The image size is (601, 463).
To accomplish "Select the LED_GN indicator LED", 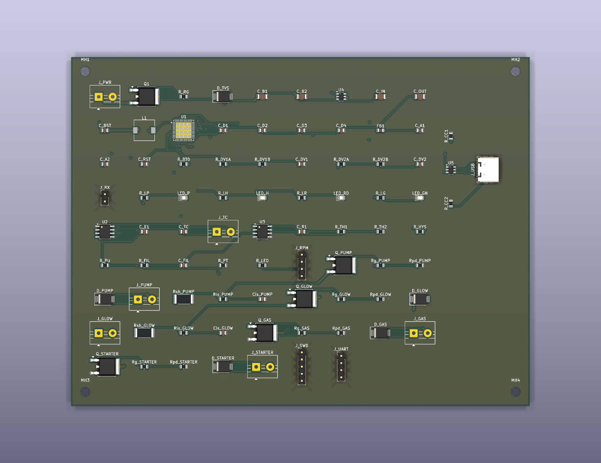I will [x=420, y=198].
